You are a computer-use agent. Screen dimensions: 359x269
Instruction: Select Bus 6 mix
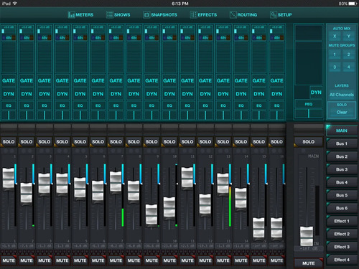(342, 208)
